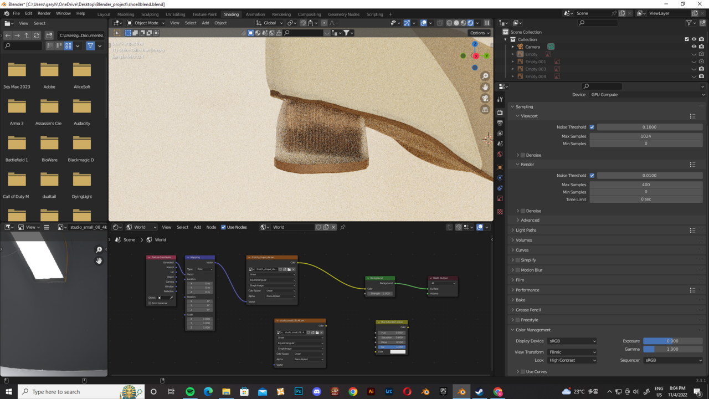The height and width of the screenshot is (399, 709).
Task: Open Display Device sRGB dropdown
Action: [572, 341]
